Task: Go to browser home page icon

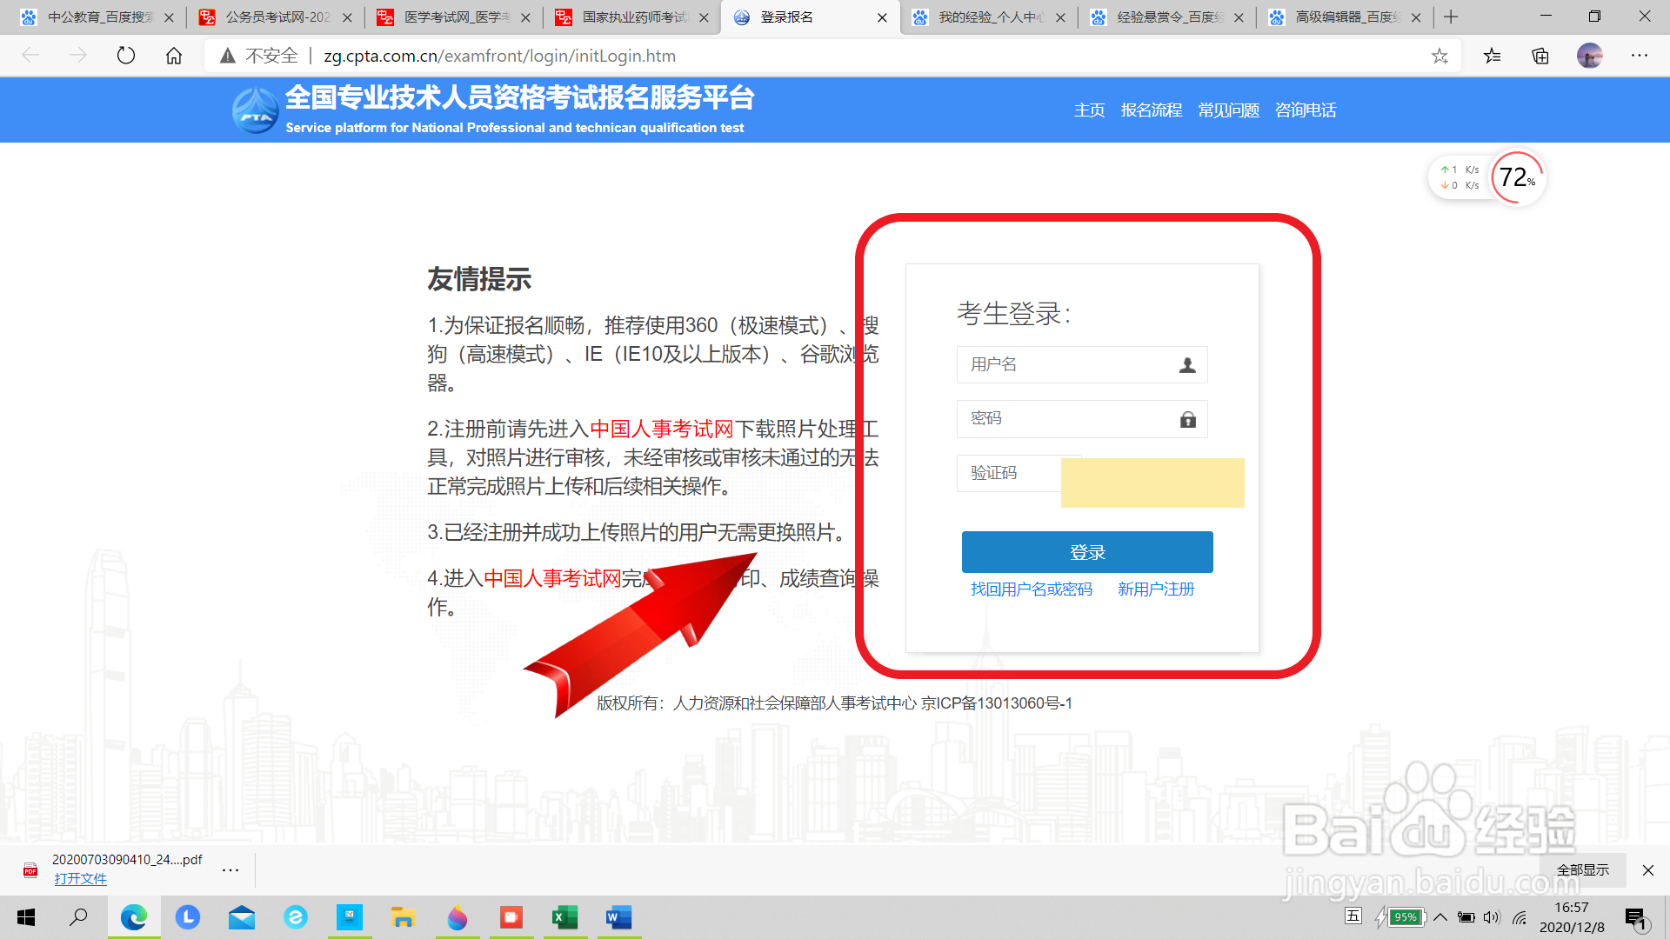Action: pyautogui.click(x=174, y=56)
